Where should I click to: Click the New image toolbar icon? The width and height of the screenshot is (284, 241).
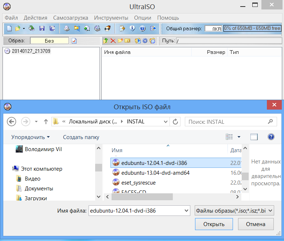tap(9, 28)
